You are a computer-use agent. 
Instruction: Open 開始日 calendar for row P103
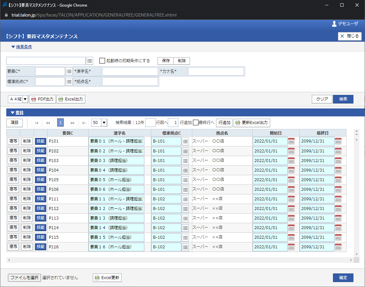coord(291,160)
